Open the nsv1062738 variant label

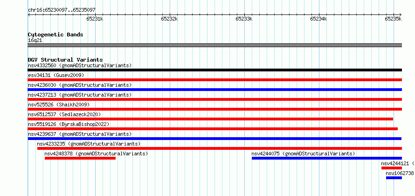[x=400, y=173]
